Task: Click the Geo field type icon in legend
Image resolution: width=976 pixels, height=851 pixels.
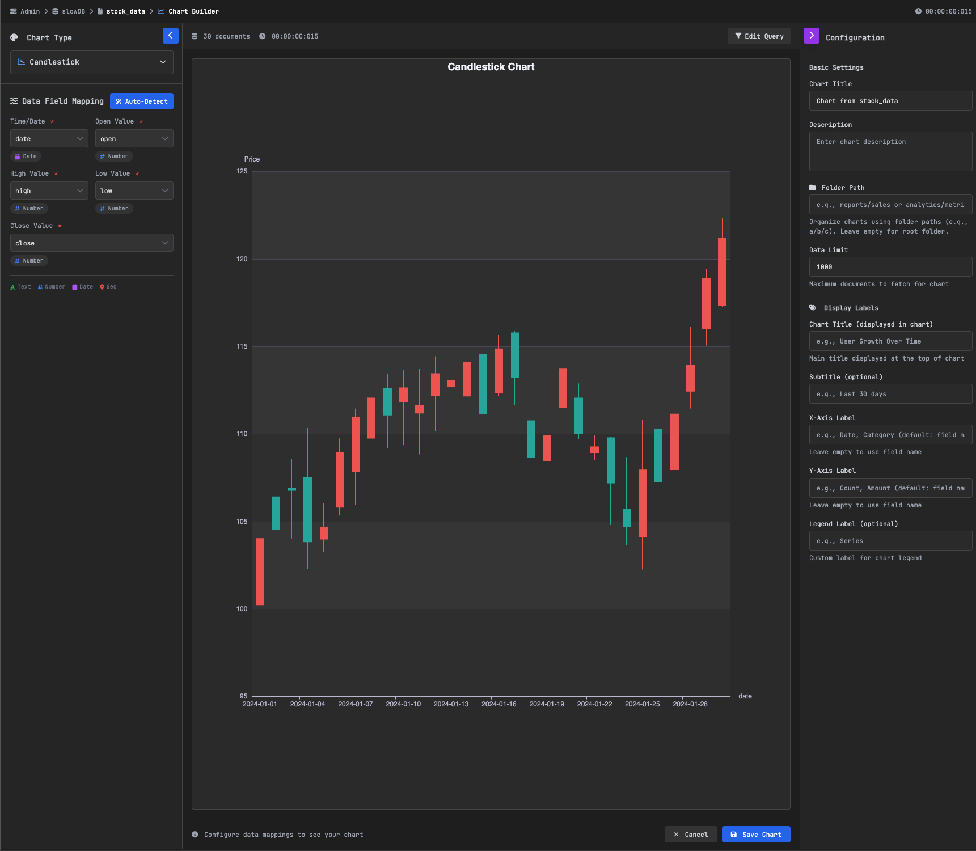Action: click(103, 286)
